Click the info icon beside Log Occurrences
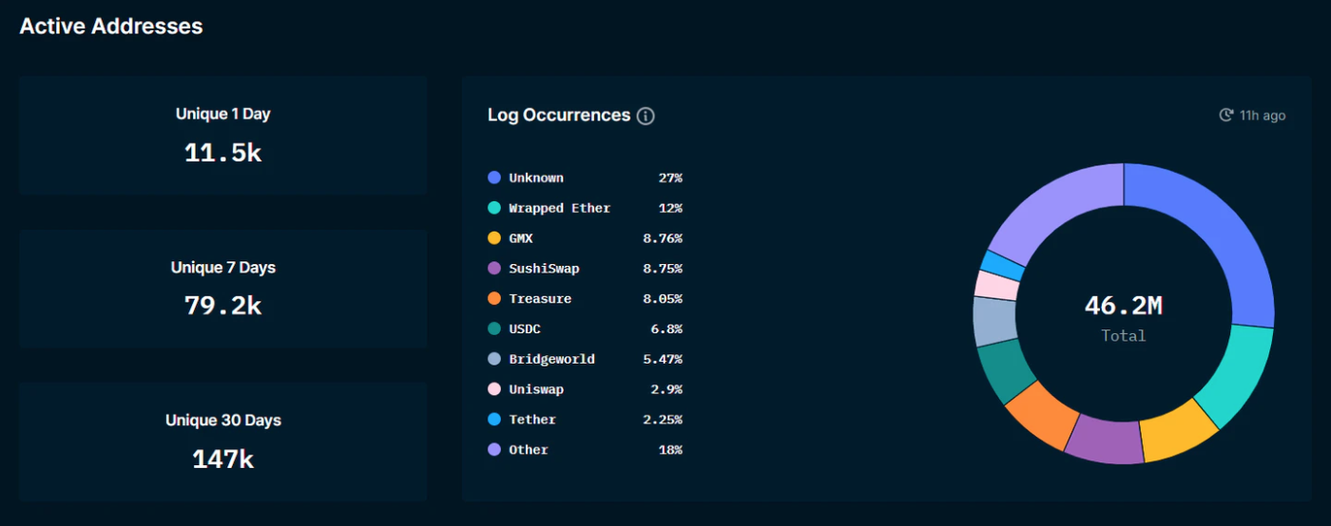This screenshot has height=526, width=1331. click(x=646, y=116)
